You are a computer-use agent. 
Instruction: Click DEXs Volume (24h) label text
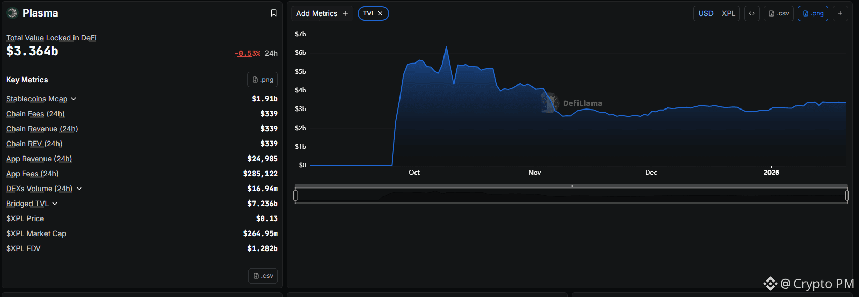39,189
